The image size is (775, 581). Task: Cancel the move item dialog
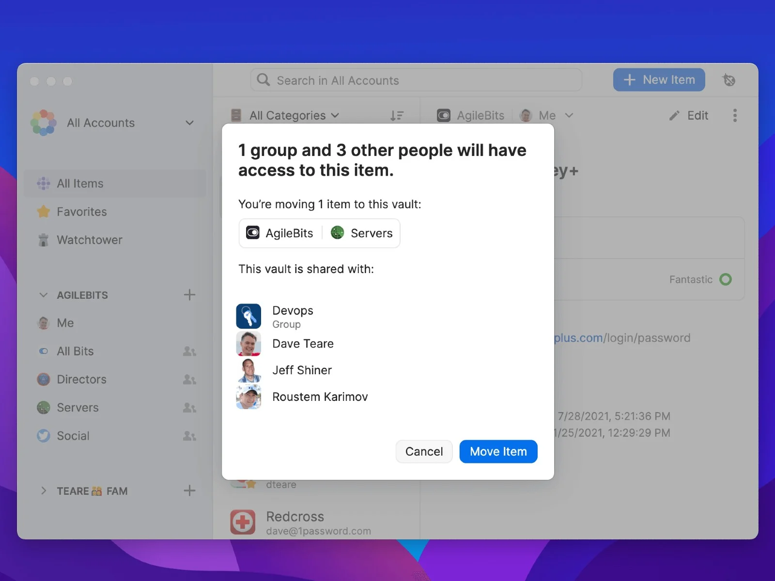coord(424,451)
